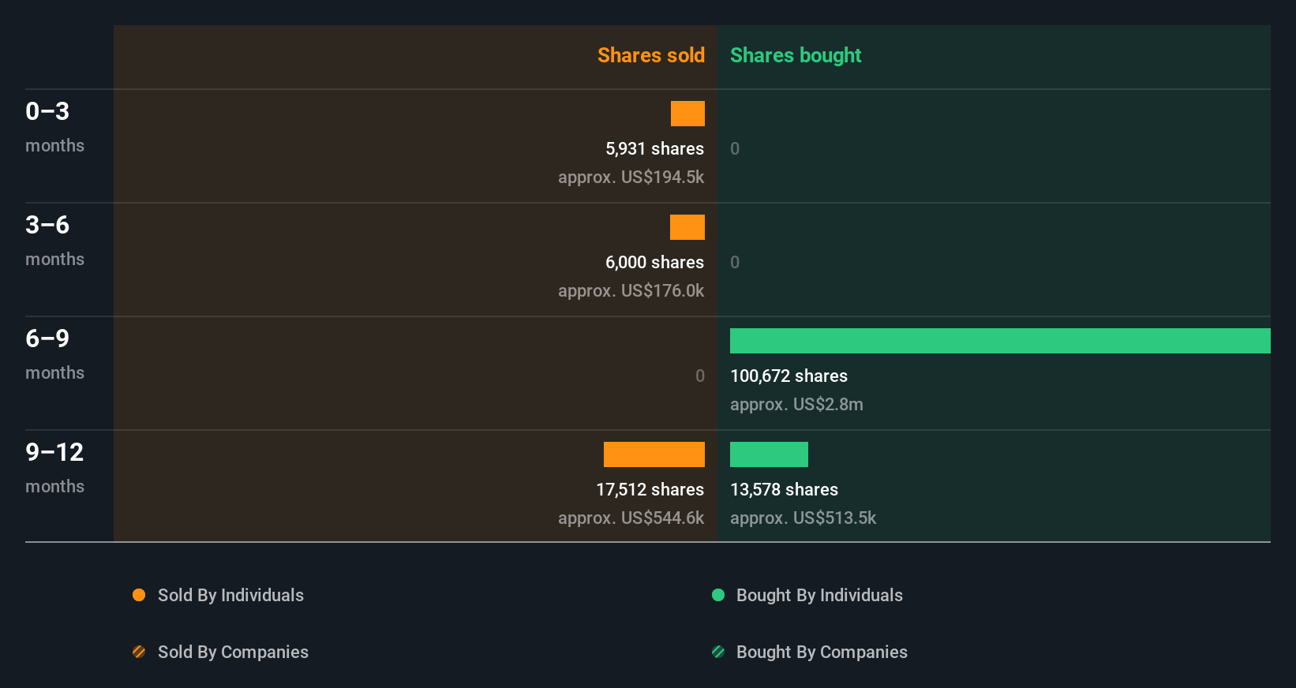Screen dimensions: 1296x688
Task: Click the Sold By Individuals orange dot
Action: pyautogui.click(x=139, y=595)
